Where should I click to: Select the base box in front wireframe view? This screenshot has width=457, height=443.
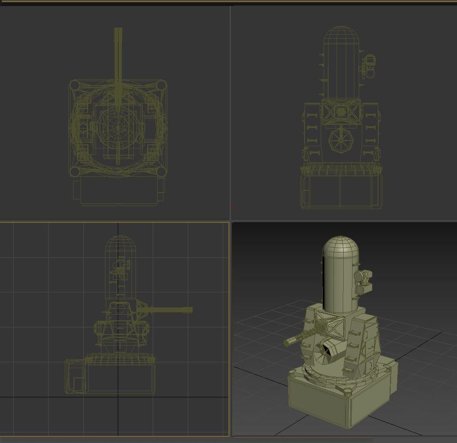tap(341, 191)
